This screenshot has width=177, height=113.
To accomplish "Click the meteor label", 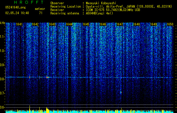I will [40, 9].
